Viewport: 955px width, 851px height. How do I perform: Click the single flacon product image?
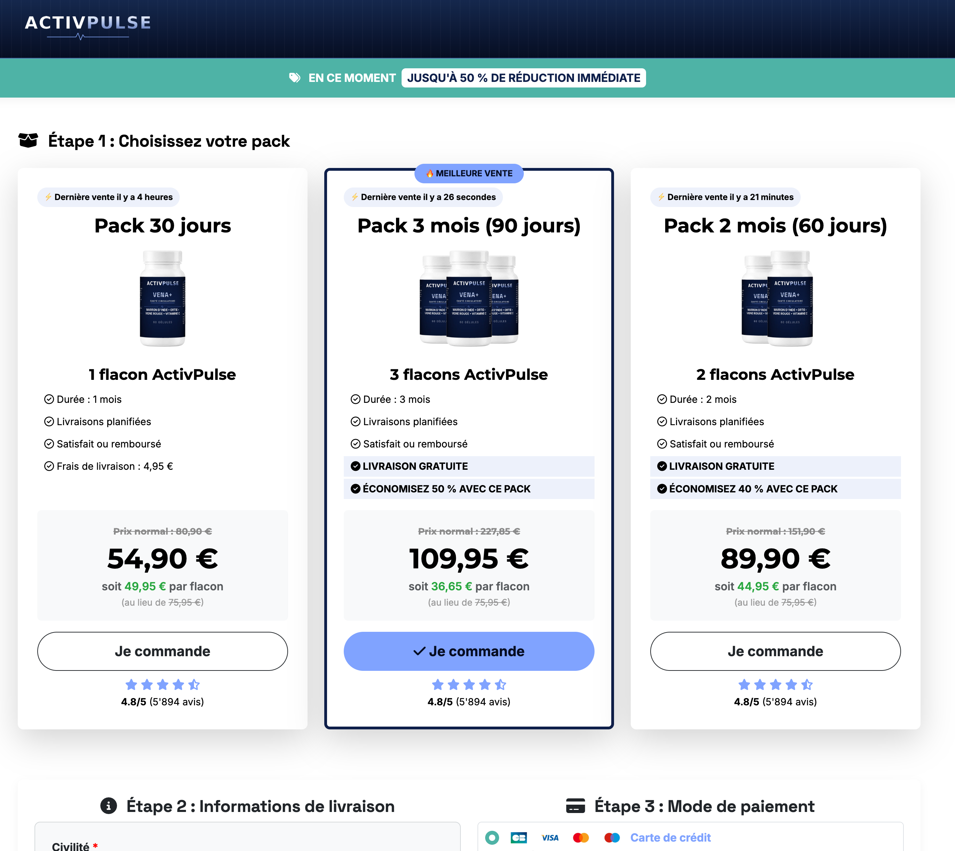pyautogui.click(x=163, y=298)
